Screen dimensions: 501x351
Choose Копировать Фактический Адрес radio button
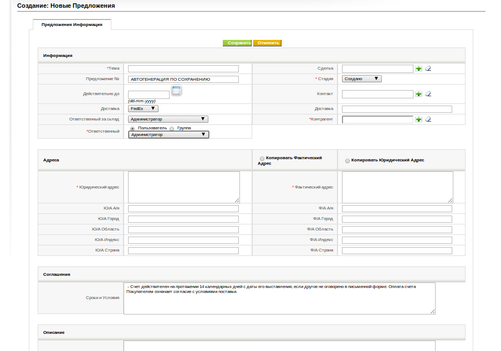point(262,159)
